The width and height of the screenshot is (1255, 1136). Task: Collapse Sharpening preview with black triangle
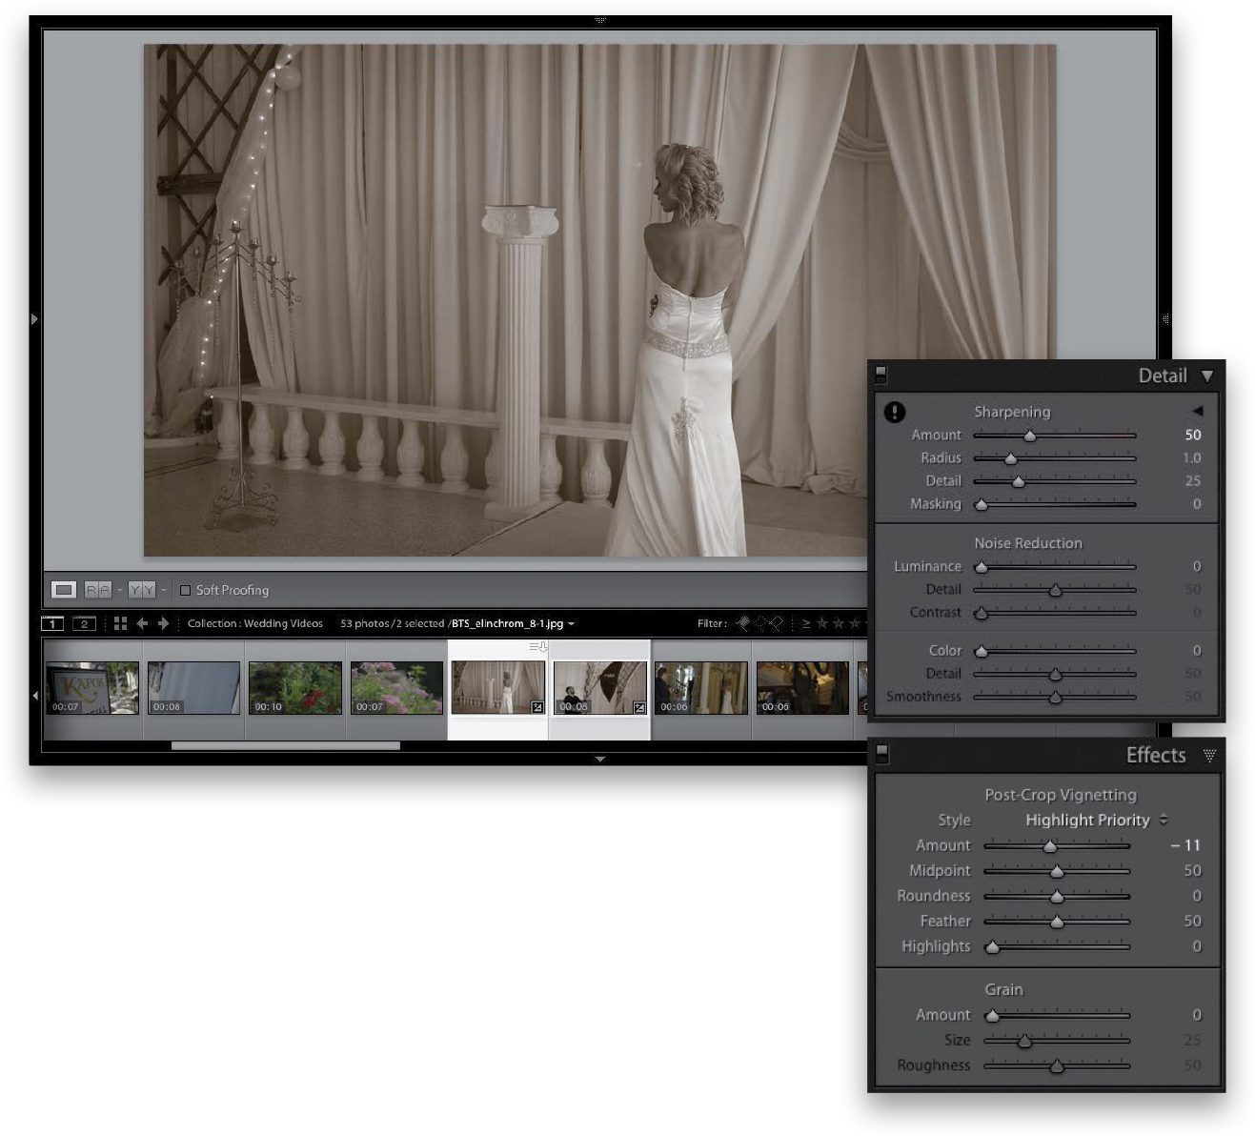(1198, 411)
